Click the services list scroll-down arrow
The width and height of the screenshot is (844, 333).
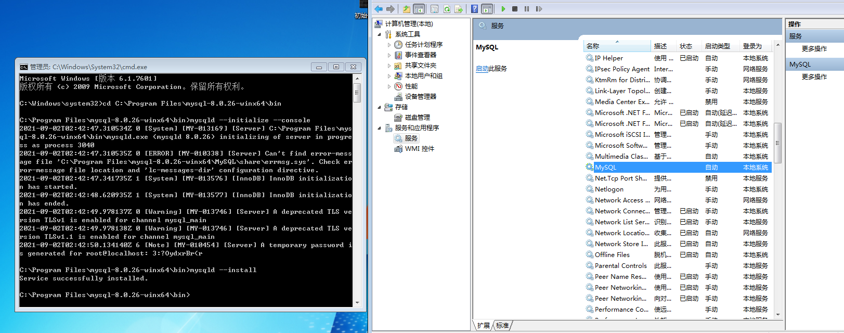pos(778,314)
